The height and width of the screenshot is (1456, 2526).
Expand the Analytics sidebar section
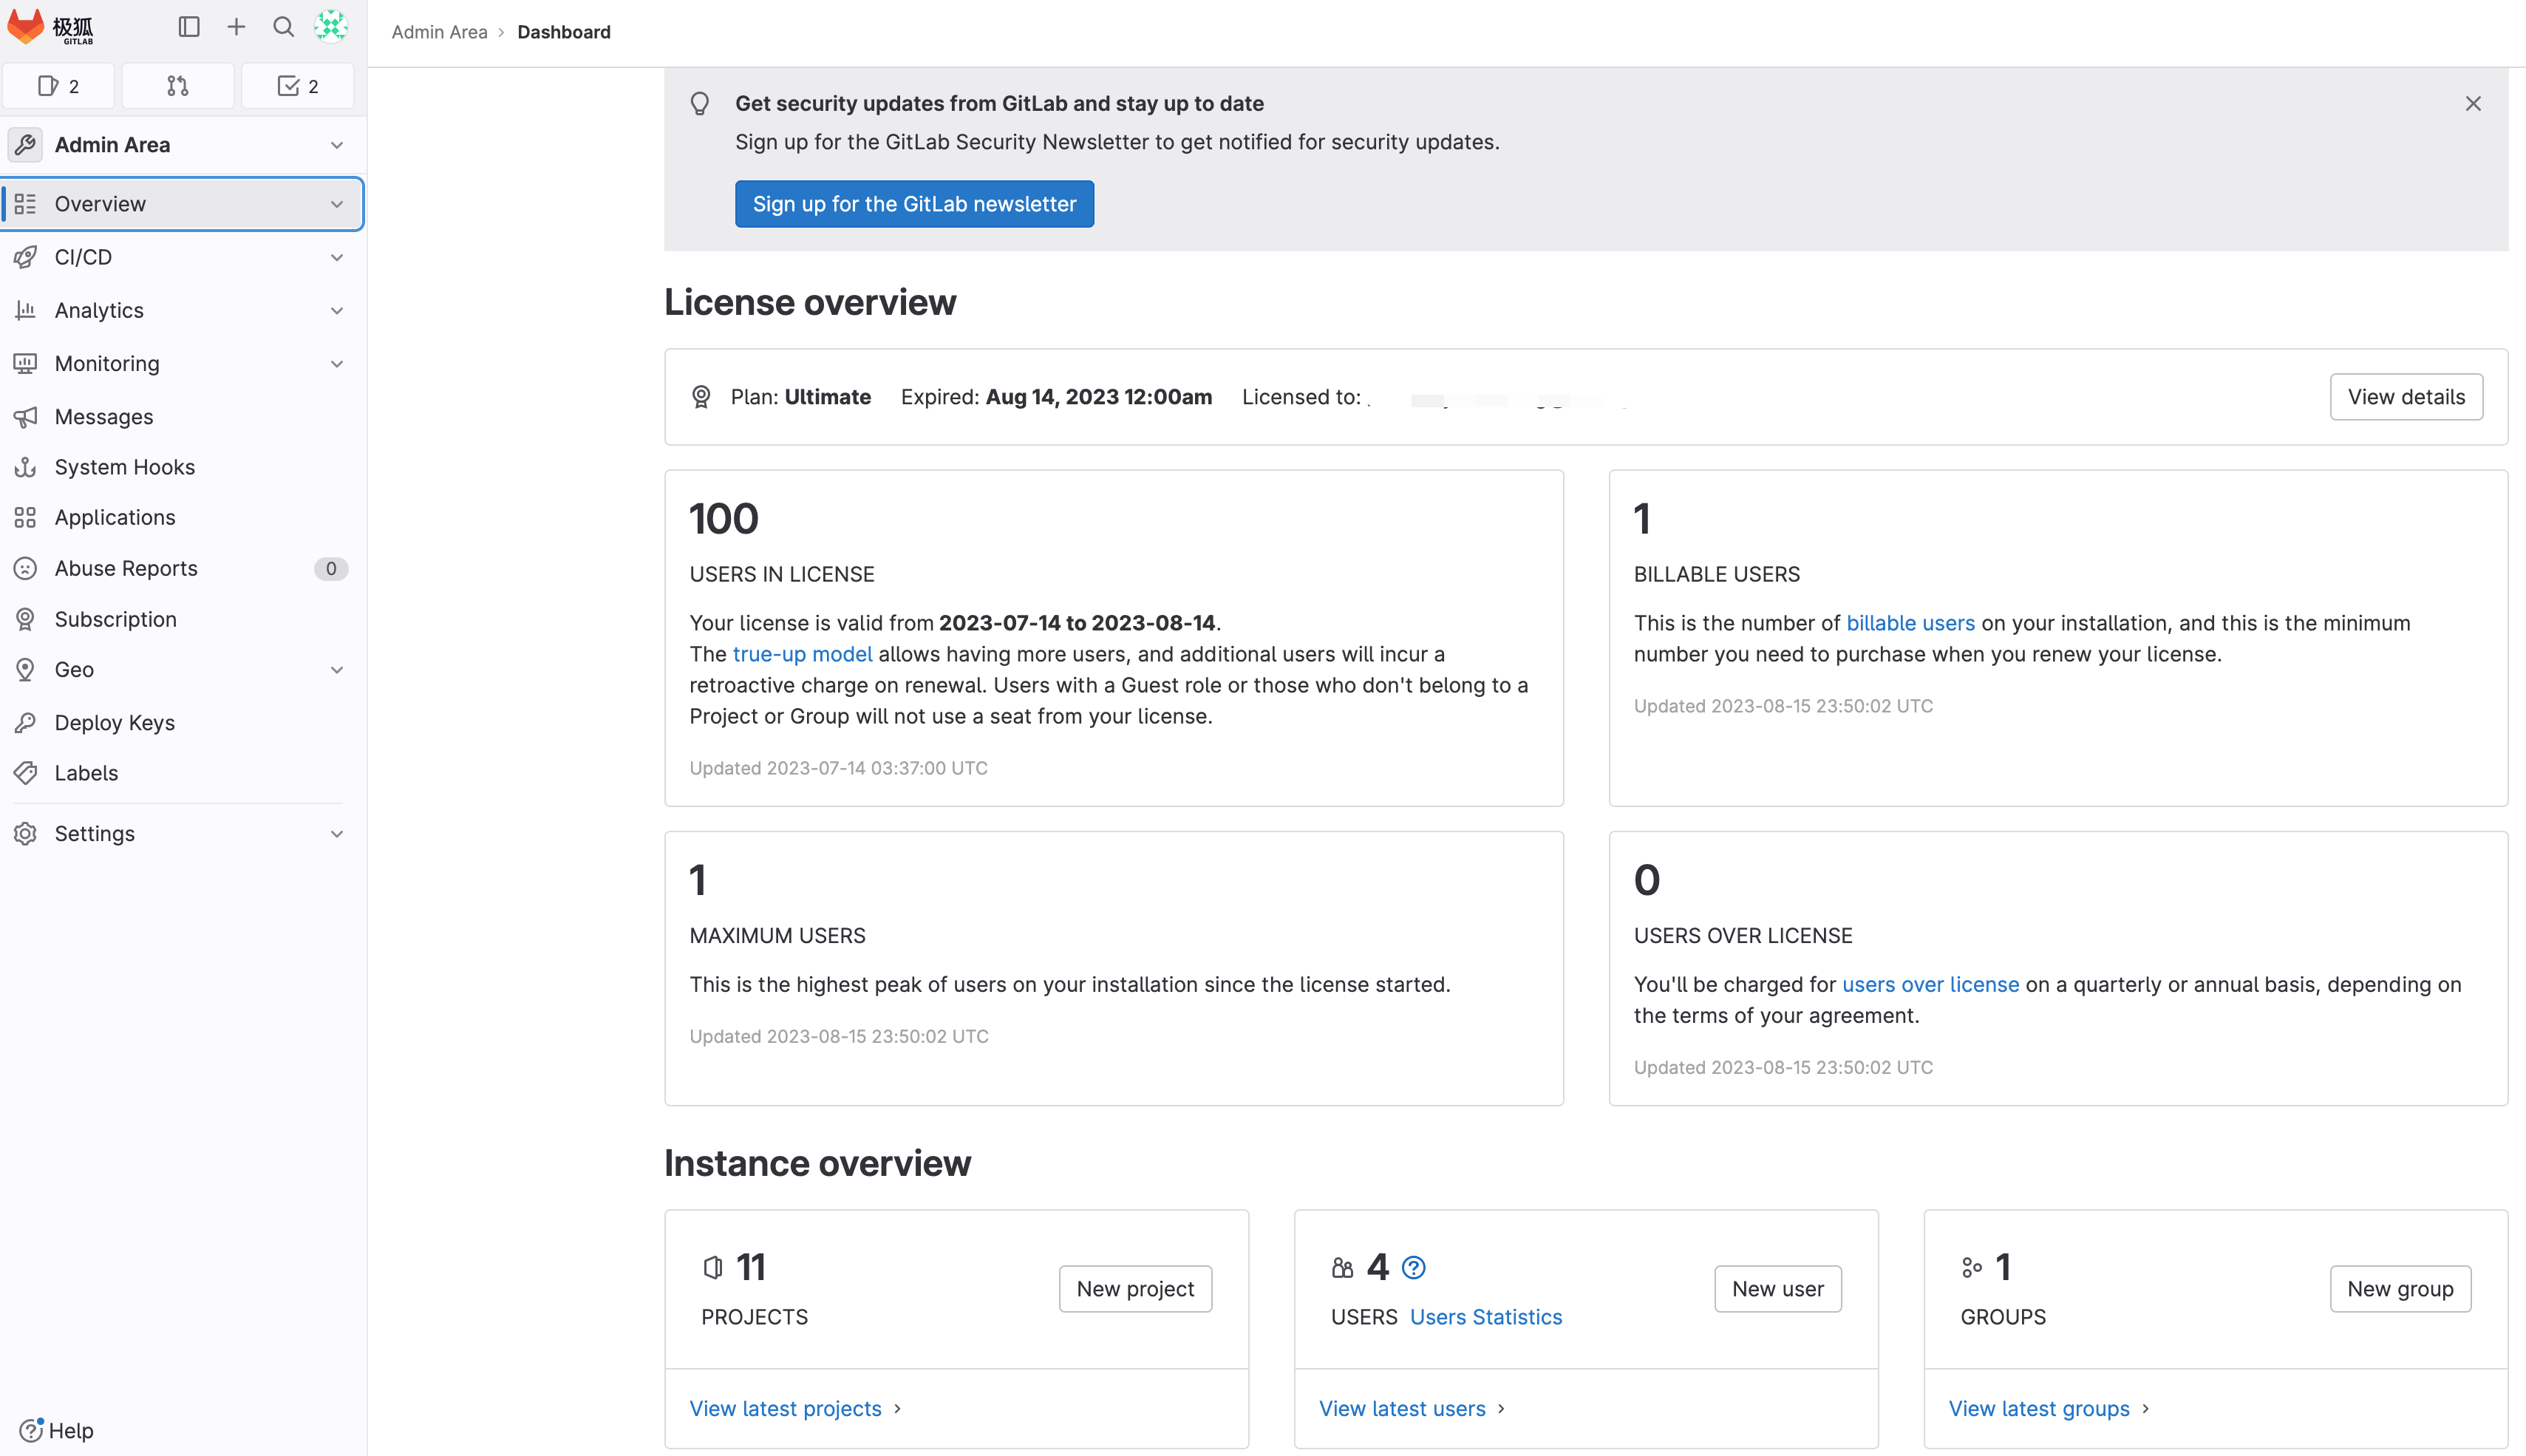pos(182,310)
